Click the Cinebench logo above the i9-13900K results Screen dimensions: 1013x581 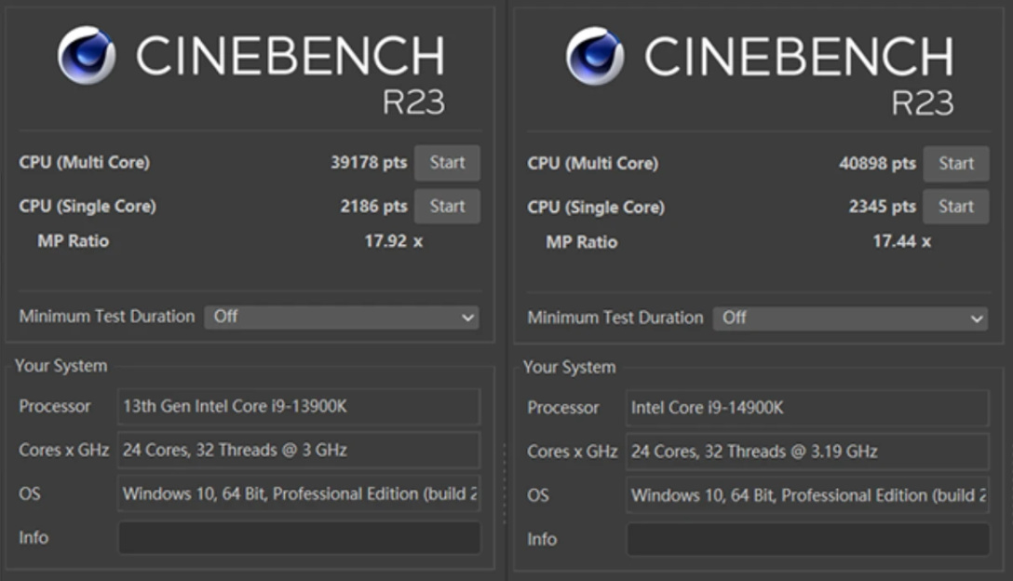pyautogui.click(x=87, y=56)
